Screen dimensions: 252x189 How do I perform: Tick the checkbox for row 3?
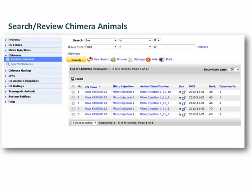[x=73, y=103]
